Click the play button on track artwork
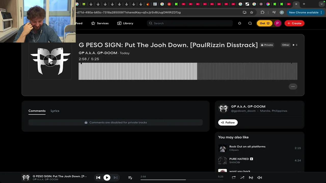 pos(50,61)
